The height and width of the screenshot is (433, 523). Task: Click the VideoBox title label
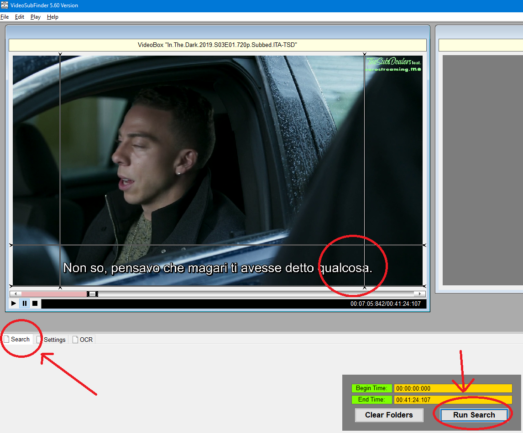pyautogui.click(x=218, y=45)
